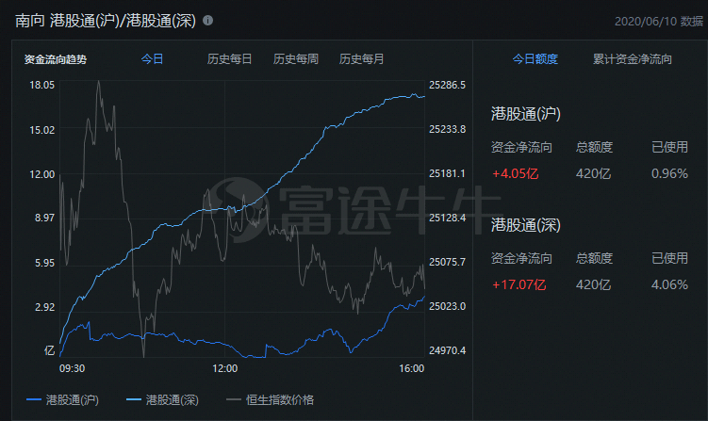Click the +4.05亿 net inflow value

(514, 173)
